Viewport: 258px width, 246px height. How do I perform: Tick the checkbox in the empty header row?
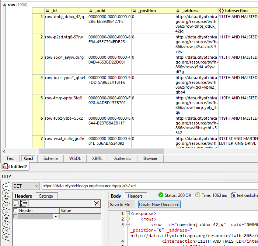(x=15, y=216)
